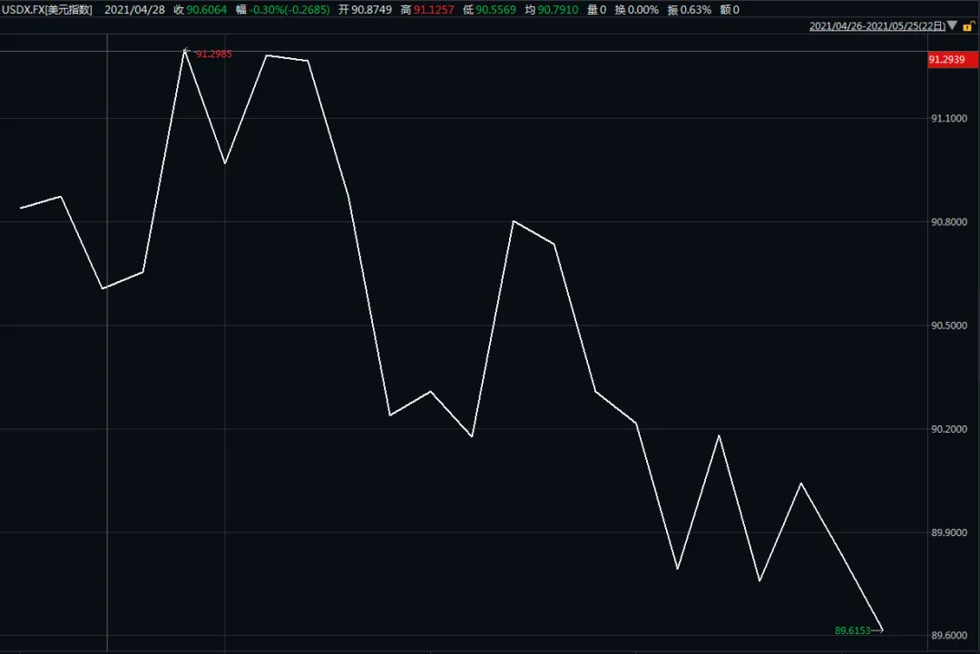The width and height of the screenshot is (980, 654).
Task: Expand the date range dropdown triangle
Action: click(x=952, y=26)
